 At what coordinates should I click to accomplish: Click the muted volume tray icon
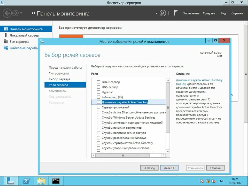[213, 181]
